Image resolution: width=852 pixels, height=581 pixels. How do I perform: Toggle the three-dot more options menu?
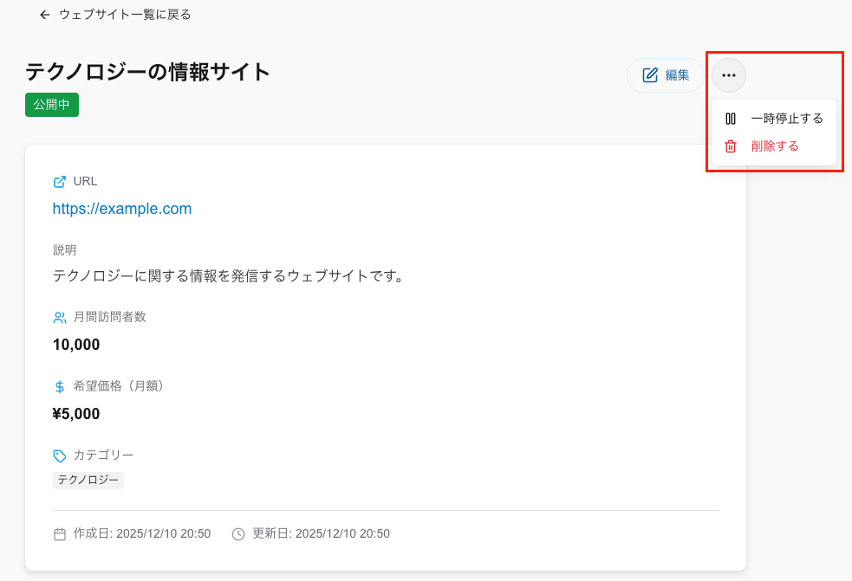pos(729,75)
